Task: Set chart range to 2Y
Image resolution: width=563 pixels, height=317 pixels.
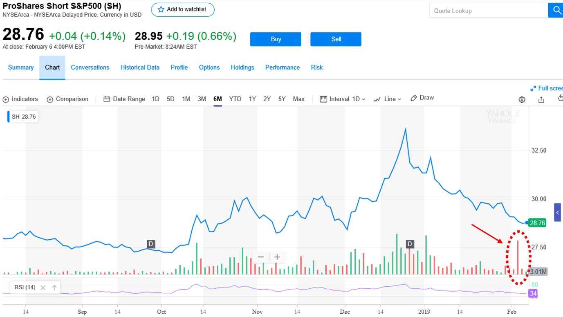Action: 267,99
